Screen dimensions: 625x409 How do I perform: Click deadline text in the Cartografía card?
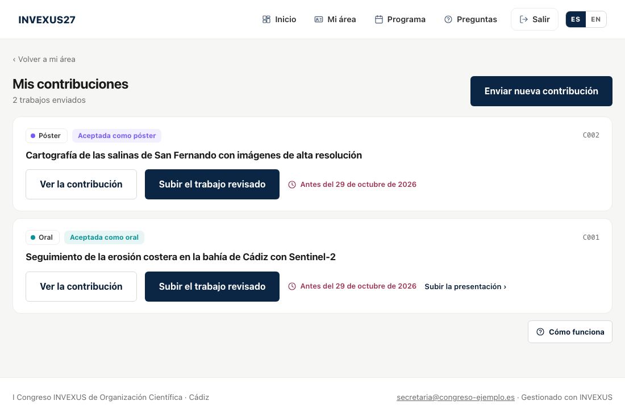(x=358, y=184)
